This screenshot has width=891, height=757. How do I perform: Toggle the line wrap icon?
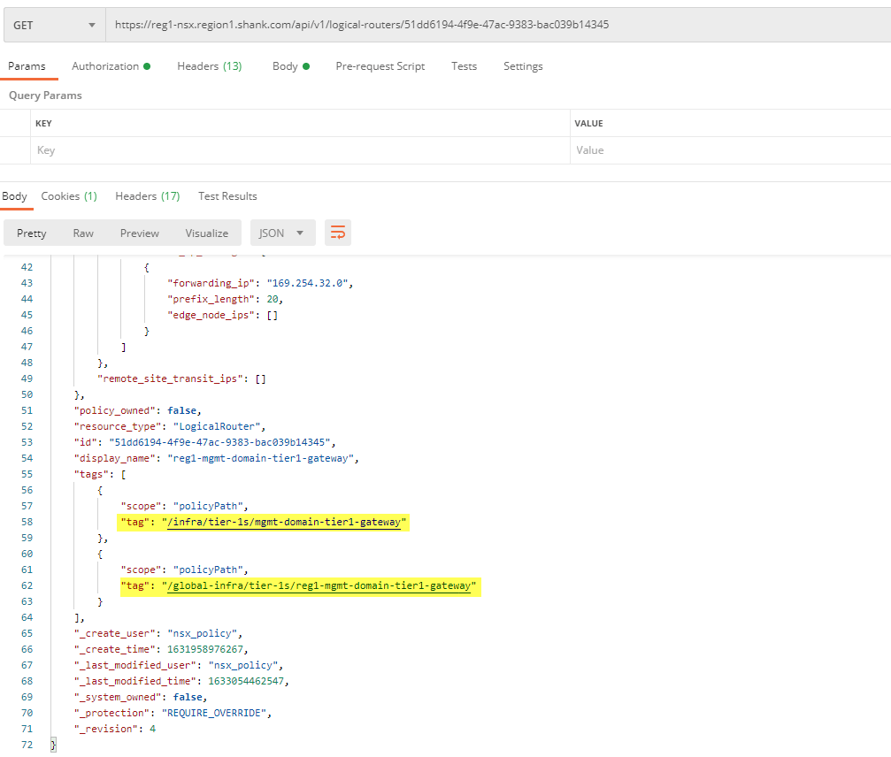pyautogui.click(x=337, y=233)
